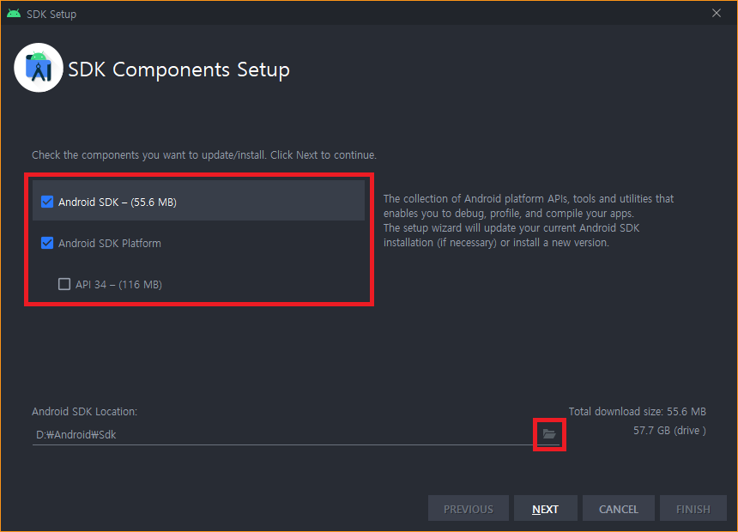Click the Android head icon in title bar
This screenshot has height=532, width=738.
click(14, 14)
